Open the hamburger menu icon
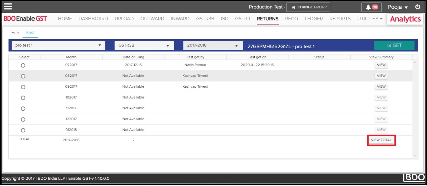The width and height of the screenshot is (427, 186). [x=8, y=7]
